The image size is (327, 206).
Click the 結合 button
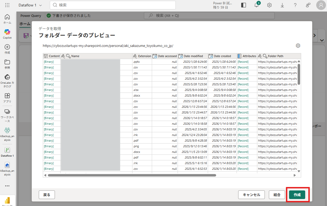point(277,195)
